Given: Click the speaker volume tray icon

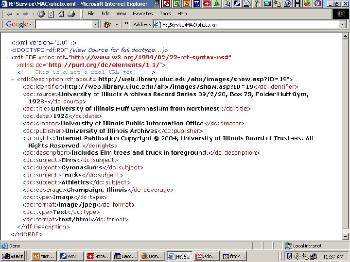Looking at the screenshot, I should (297, 257).
